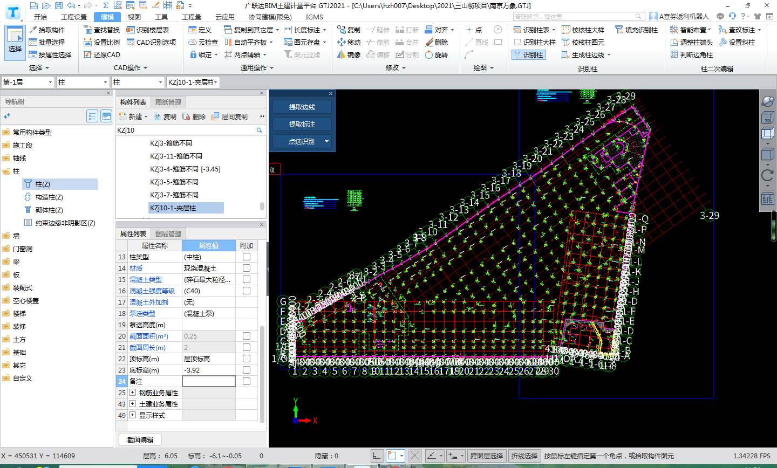This screenshot has height=468, width=777.
Task: Click 折线选择 in status bar
Action: pyautogui.click(x=524, y=456)
